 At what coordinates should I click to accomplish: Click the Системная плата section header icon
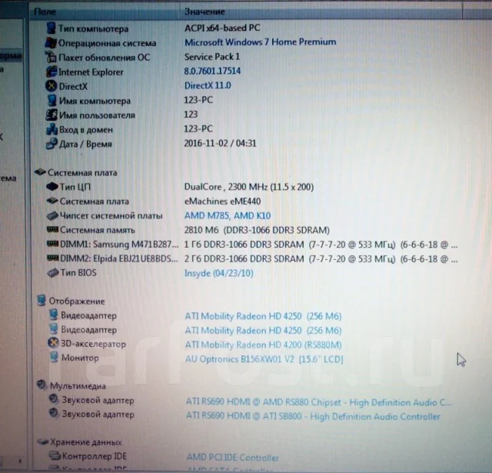(x=40, y=172)
